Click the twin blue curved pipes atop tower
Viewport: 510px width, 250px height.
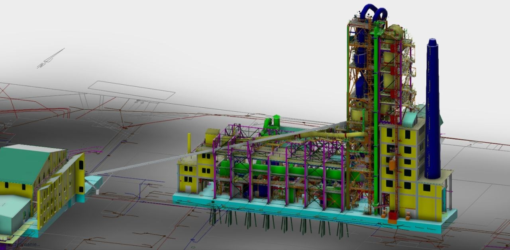click(x=375, y=11)
